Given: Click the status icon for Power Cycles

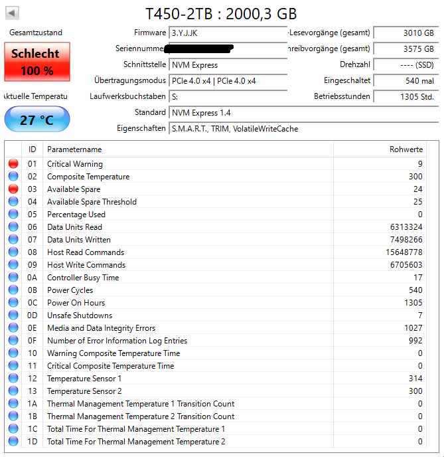Looking at the screenshot, I should [x=13, y=290].
